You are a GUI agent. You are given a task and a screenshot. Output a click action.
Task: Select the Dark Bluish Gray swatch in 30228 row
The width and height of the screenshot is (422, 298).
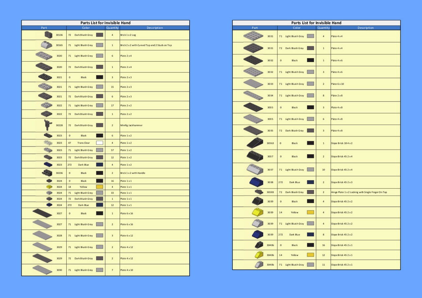click(100, 125)
